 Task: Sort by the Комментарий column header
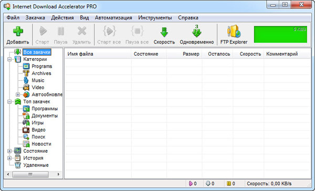pos(287,54)
